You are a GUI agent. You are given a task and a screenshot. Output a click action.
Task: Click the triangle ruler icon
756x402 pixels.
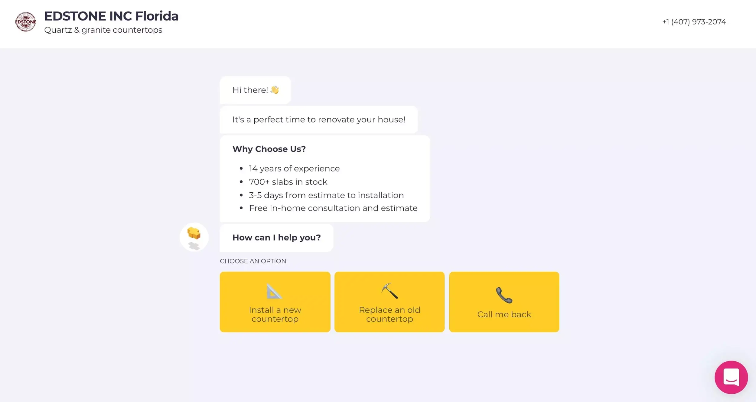274,291
